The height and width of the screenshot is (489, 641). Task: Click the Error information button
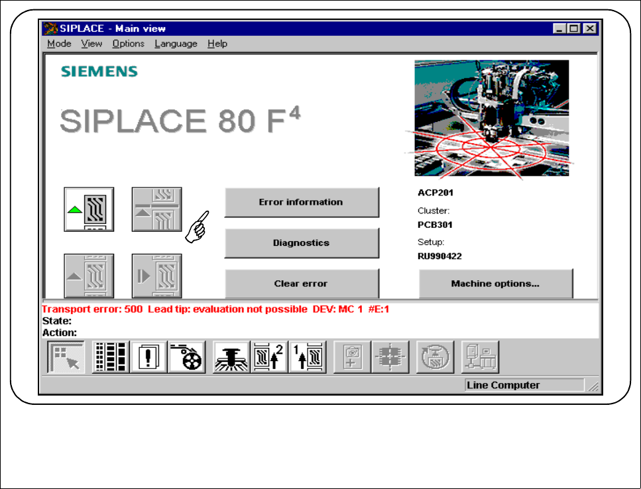click(302, 202)
